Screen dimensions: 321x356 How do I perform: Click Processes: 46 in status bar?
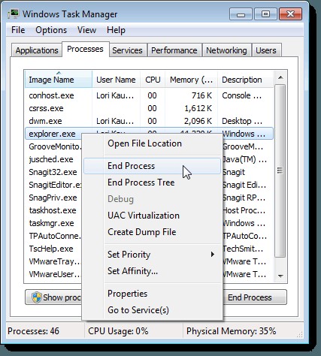[34, 331]
